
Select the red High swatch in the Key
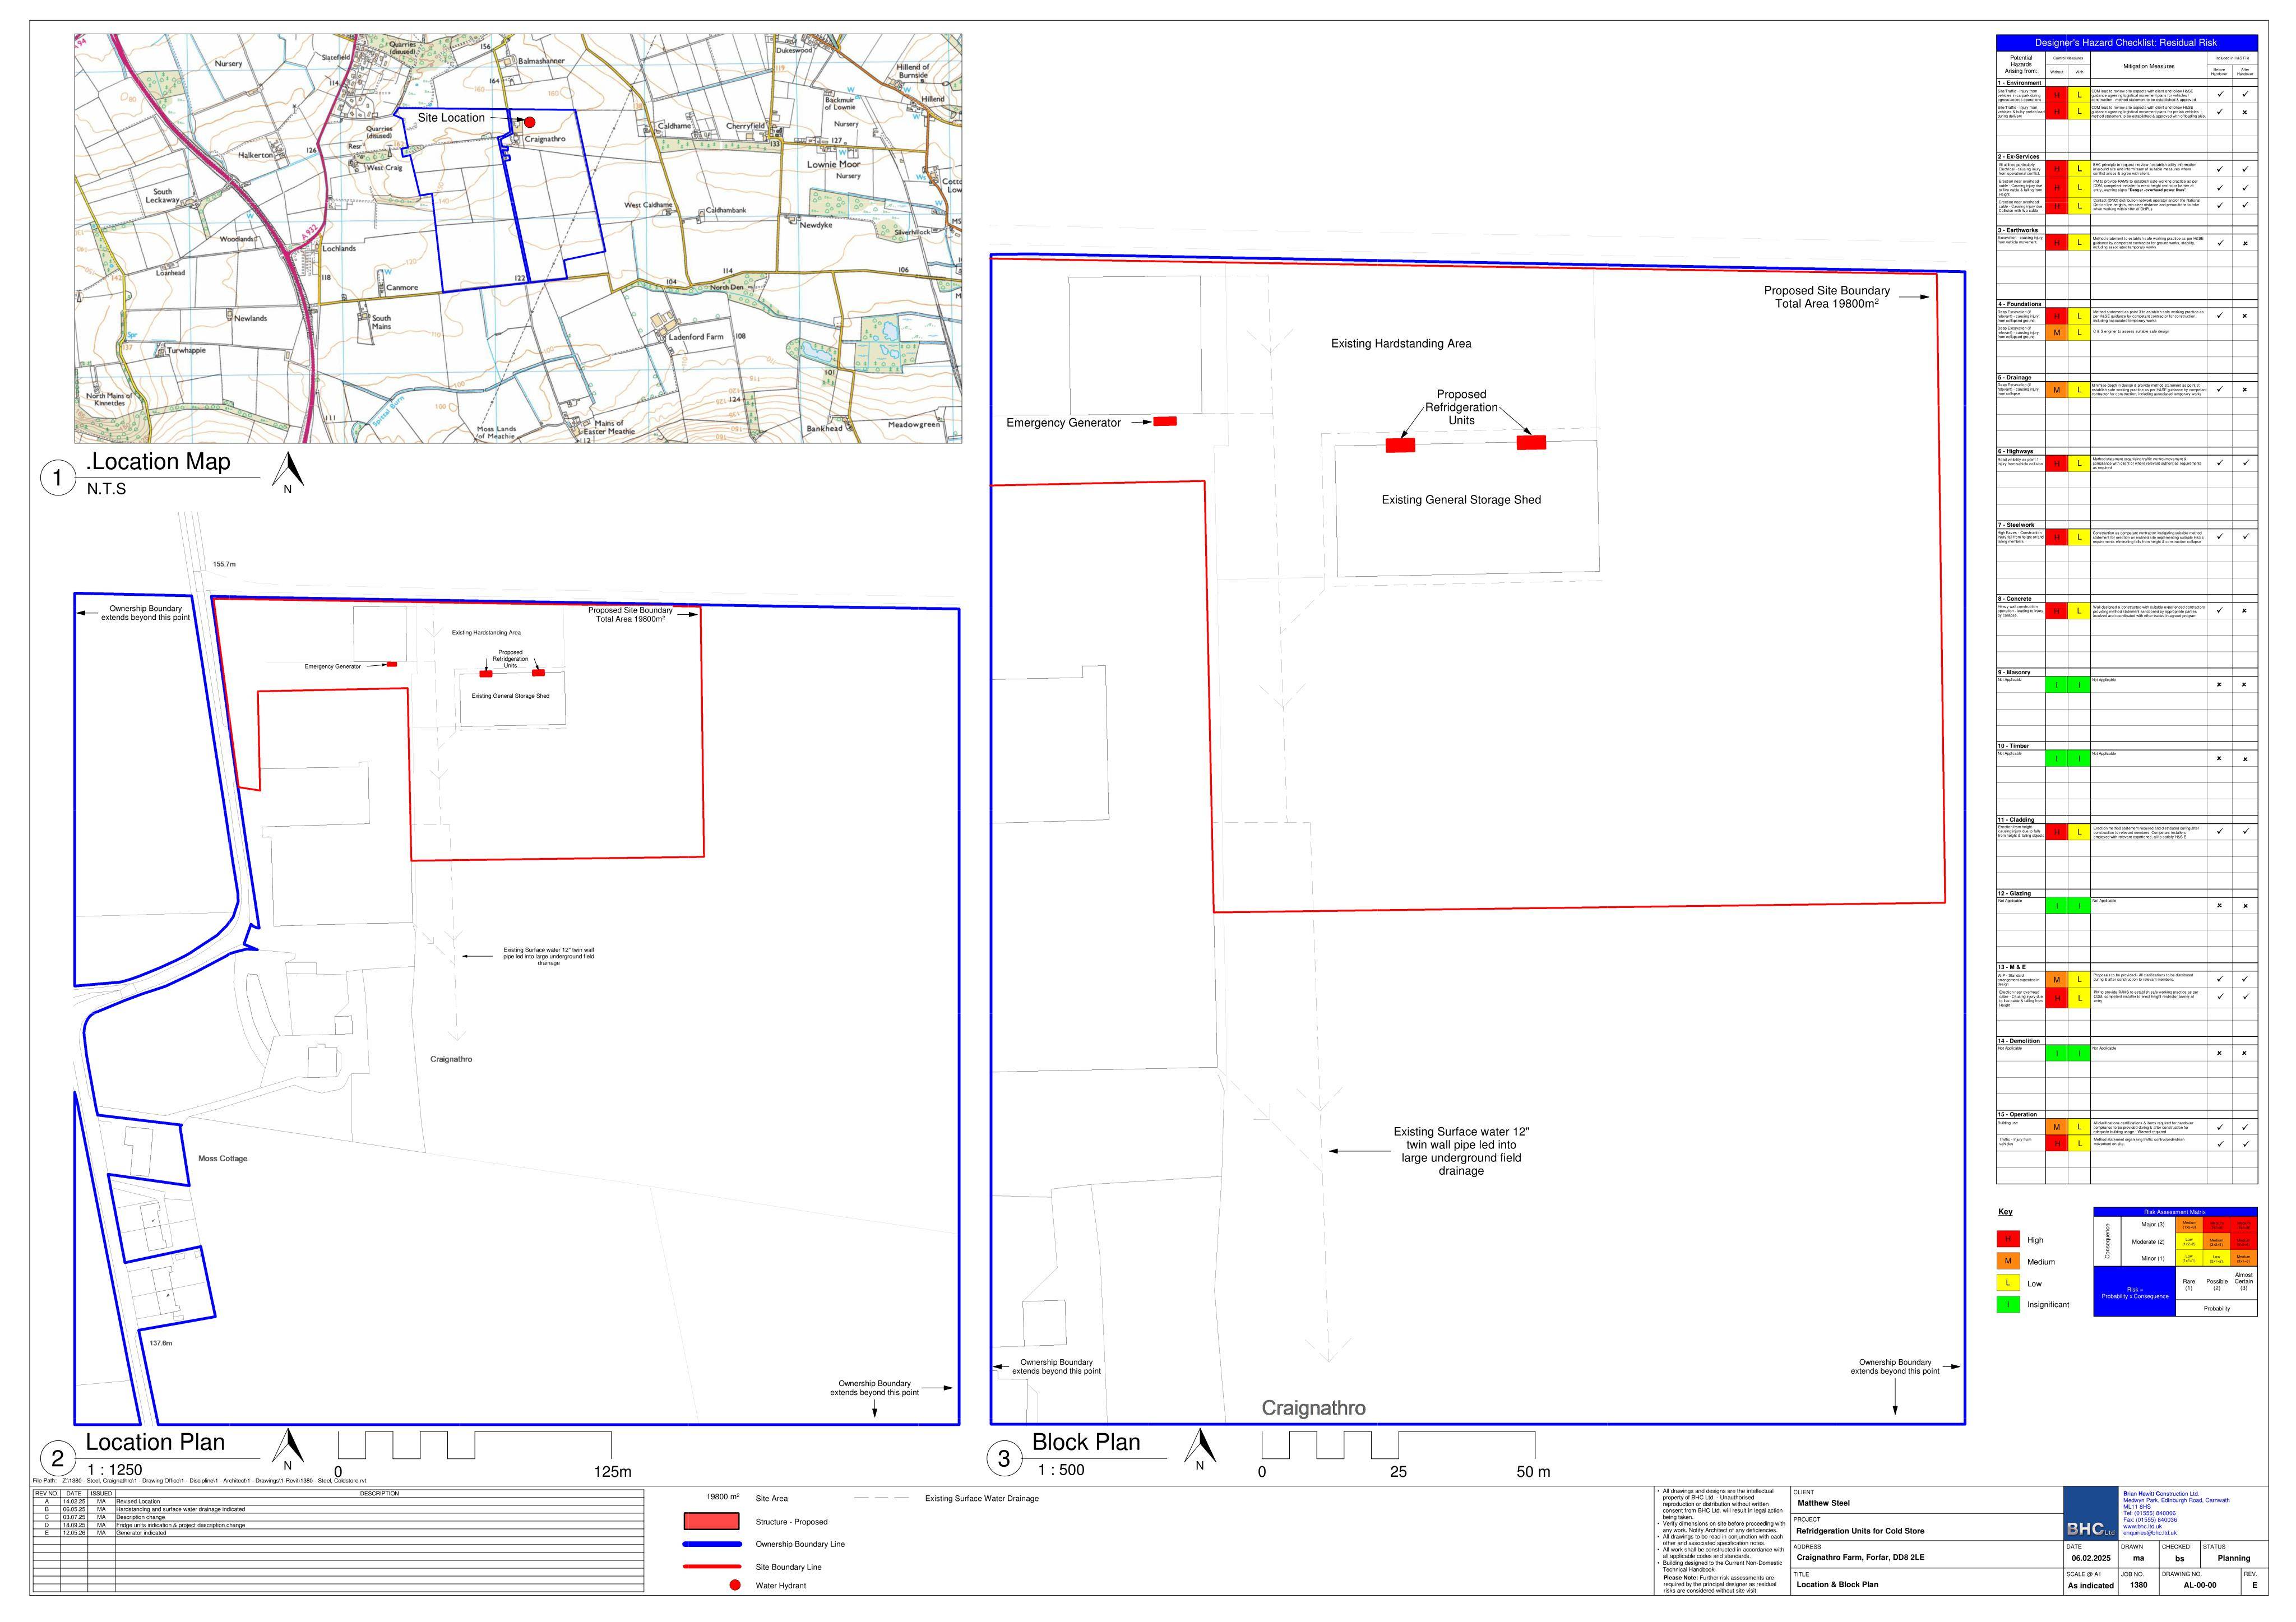click(2008, 1240)
